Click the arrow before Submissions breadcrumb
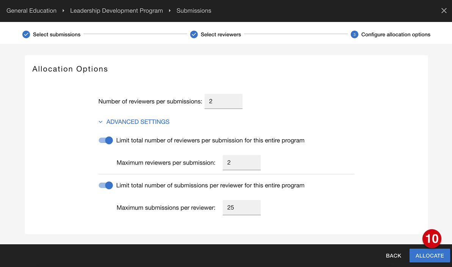 tap(170, 11)
